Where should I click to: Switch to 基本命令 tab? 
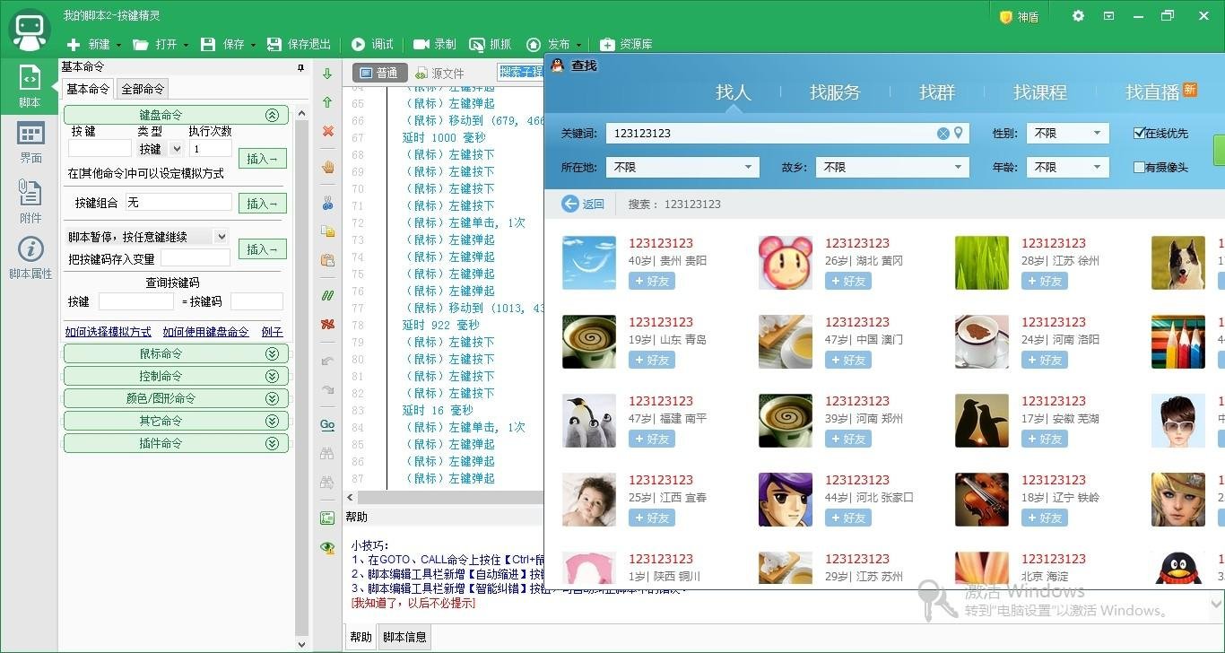88,89
